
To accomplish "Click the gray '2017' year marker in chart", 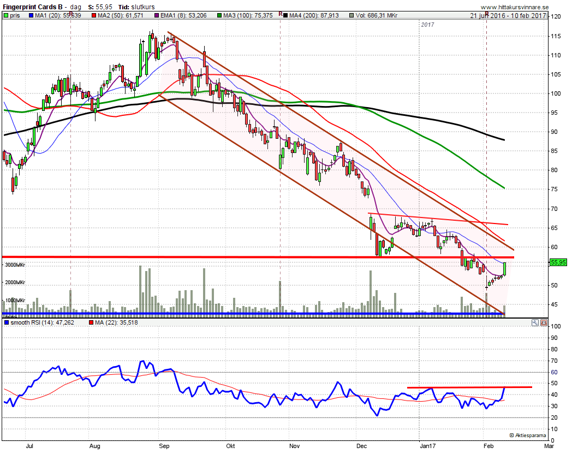I will coord(427,25).
